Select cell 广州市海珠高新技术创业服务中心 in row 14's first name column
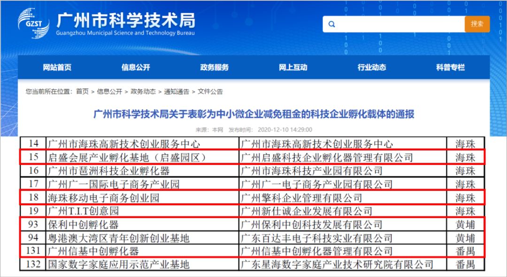507x277 pixels. (x=142, y=144)
